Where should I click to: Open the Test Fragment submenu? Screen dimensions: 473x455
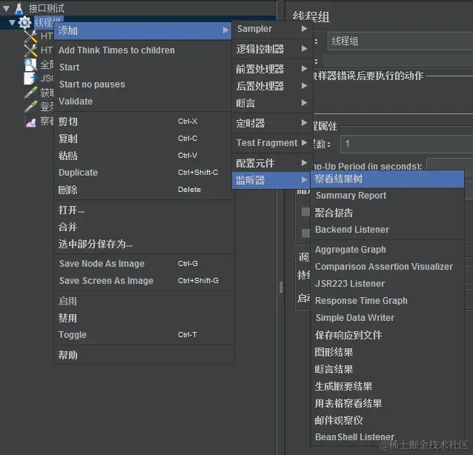click(272, 142)
